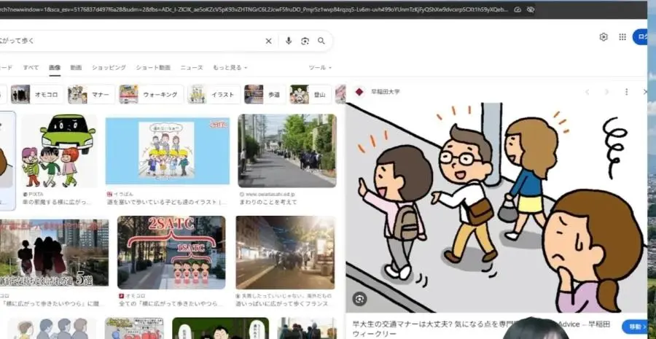
Task: Switch to the ショッピング tab
Action: tap(109, 67)
